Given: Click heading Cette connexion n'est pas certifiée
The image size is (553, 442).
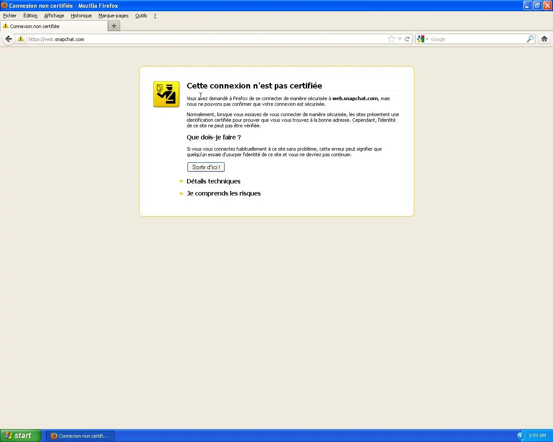Looking at the screenshot, I should (254, 85).
